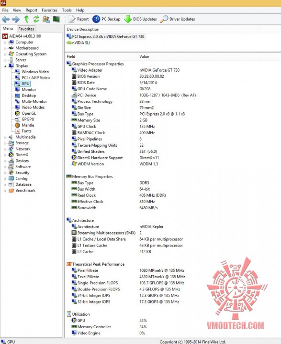Click the GPU Code Name row icon
Screen dimensions: 281x344
click(x=74, y=89)
